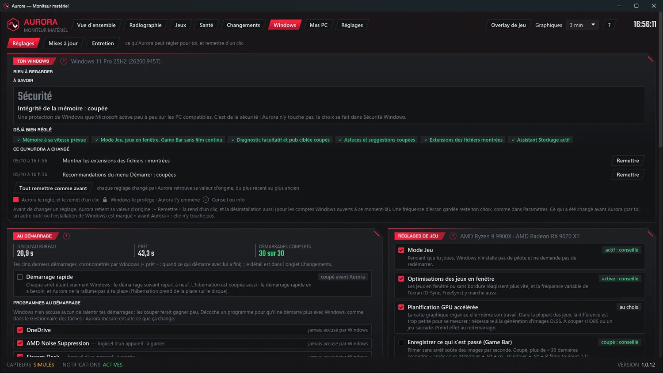The image size is (663, 373).
Task: Switch to the Mes PC tab
Action: pyautogui.click(x=318, y=25)
